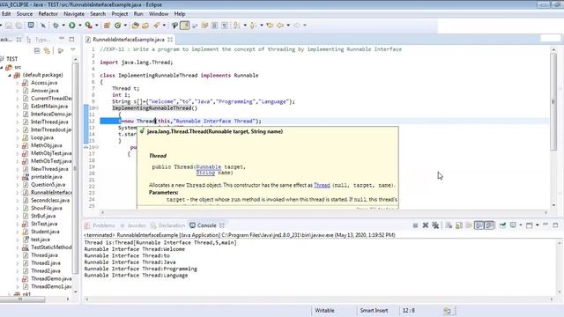564x317 pixels.
Task: Toggle Mark Occurrences highlighted toolbar button
Action: (185, 26)
